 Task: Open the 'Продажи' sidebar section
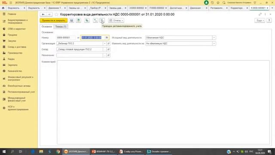point(12,35)
